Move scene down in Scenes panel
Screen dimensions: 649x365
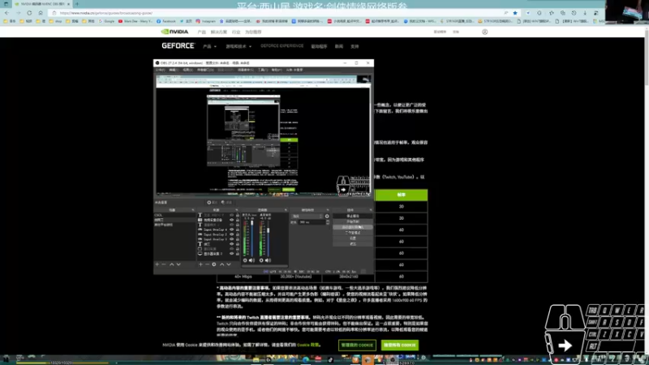coord(178,264)
